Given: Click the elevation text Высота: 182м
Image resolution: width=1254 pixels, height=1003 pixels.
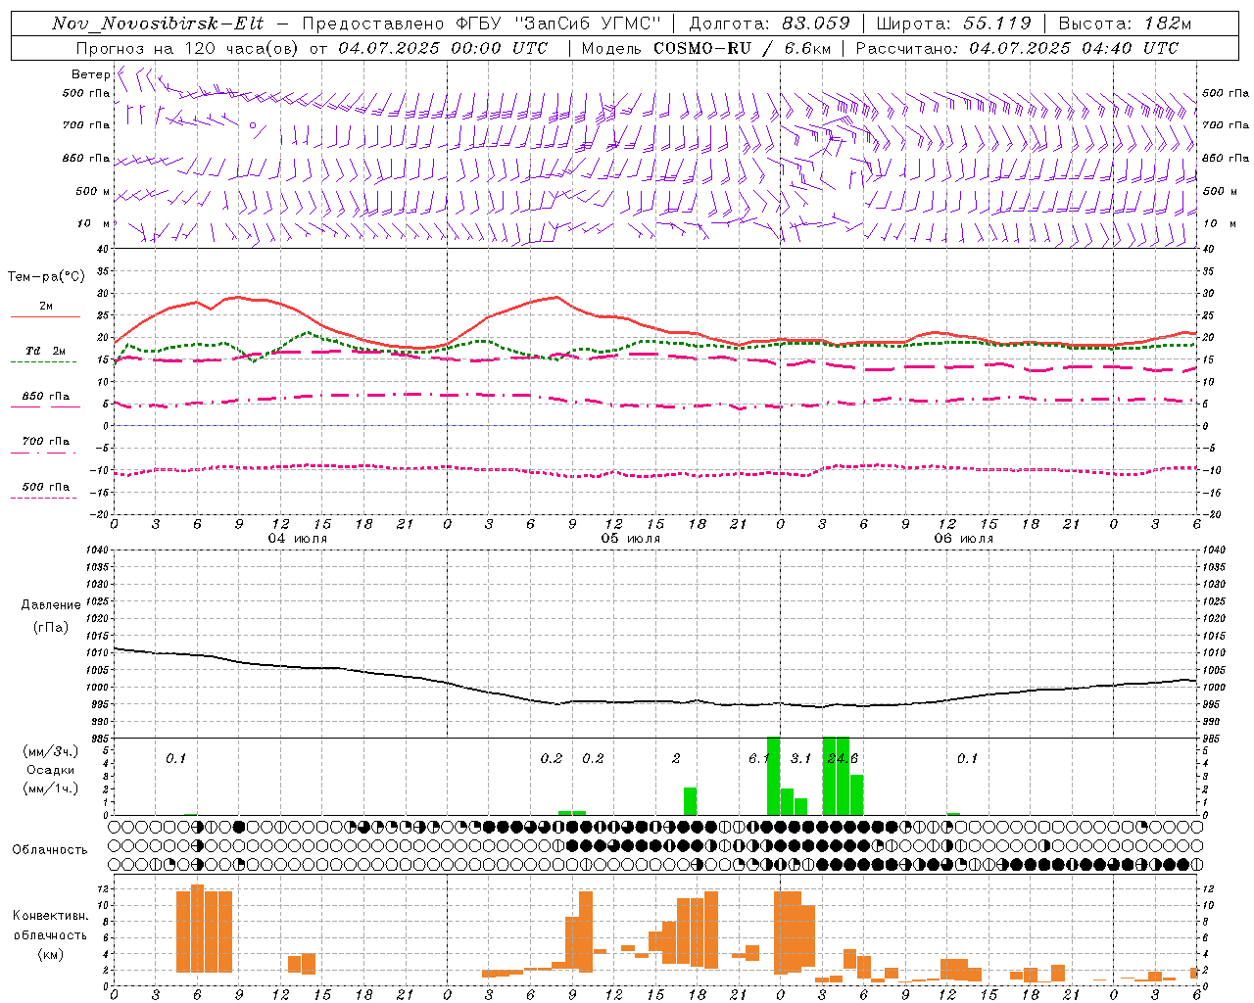Looking at the screenshot, I should (1125, 24).
